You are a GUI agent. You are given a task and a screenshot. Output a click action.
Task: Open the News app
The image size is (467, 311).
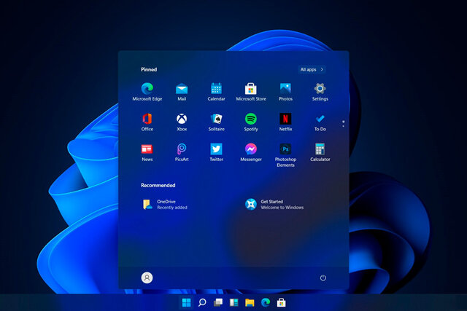click(x=147, y=152)
